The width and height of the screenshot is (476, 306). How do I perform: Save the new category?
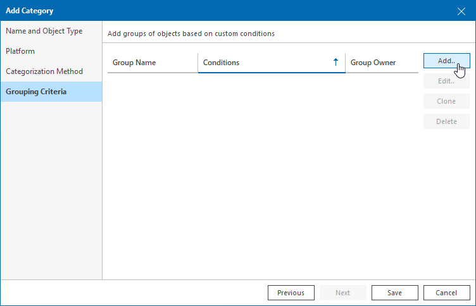[394, 293]
